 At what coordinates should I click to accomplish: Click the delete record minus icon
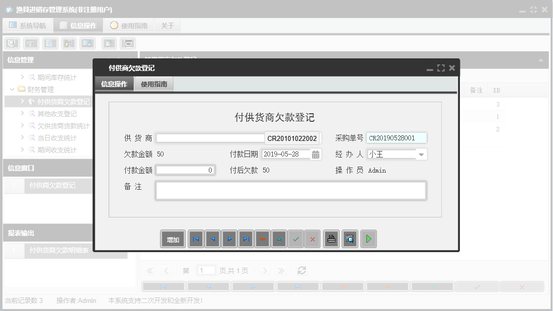tap(263, 239)
